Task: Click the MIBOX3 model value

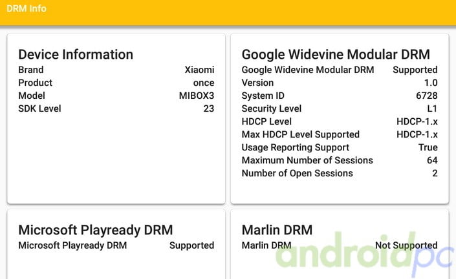Action: 197,96
